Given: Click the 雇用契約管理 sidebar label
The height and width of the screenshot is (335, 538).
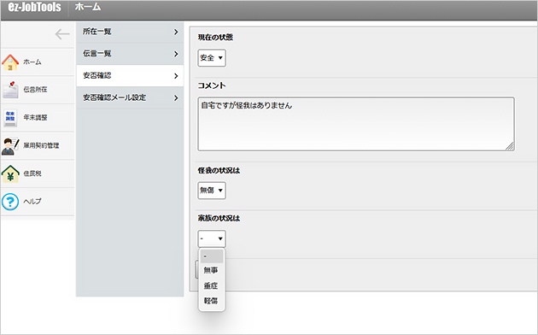Looking at the screenshot, I should (x=41, y=145).
